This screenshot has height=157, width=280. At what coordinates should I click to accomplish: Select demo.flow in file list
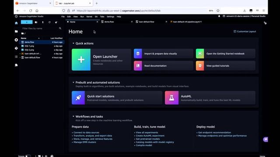[x=42, y=42]
